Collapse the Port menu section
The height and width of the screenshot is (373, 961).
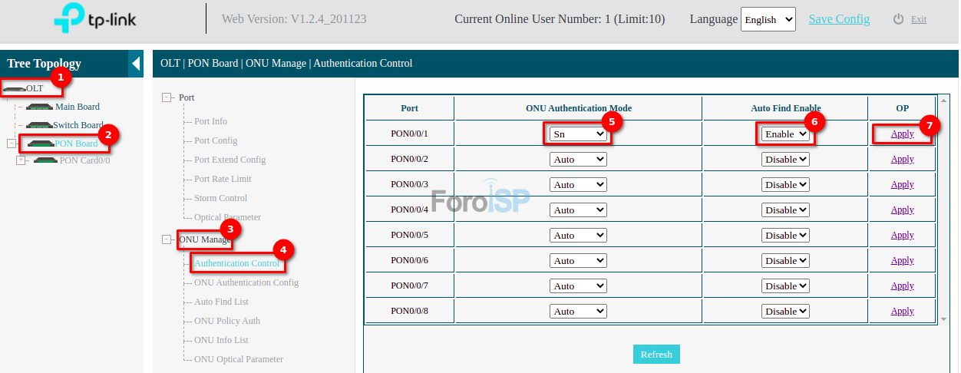click(167, 97)
